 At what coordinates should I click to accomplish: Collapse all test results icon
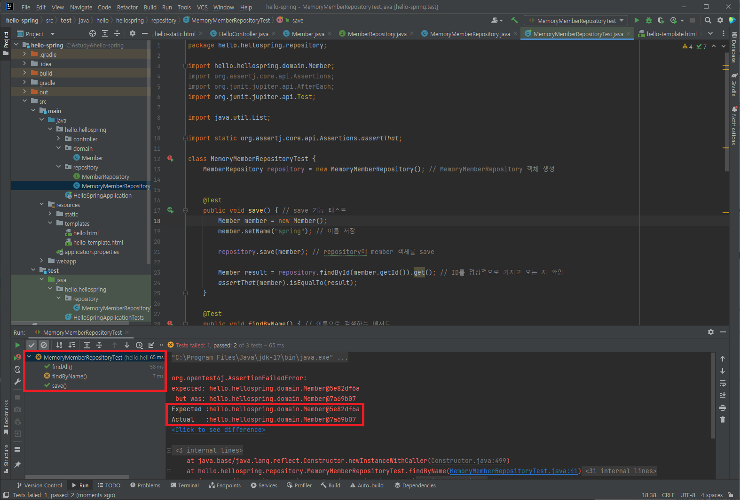click(x=99, y=345)
